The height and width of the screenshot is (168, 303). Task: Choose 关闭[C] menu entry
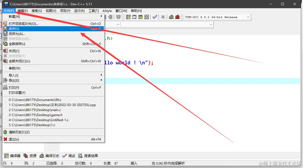tap(53, 51)
